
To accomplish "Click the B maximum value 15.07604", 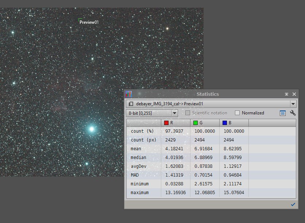I will point(233,193).
